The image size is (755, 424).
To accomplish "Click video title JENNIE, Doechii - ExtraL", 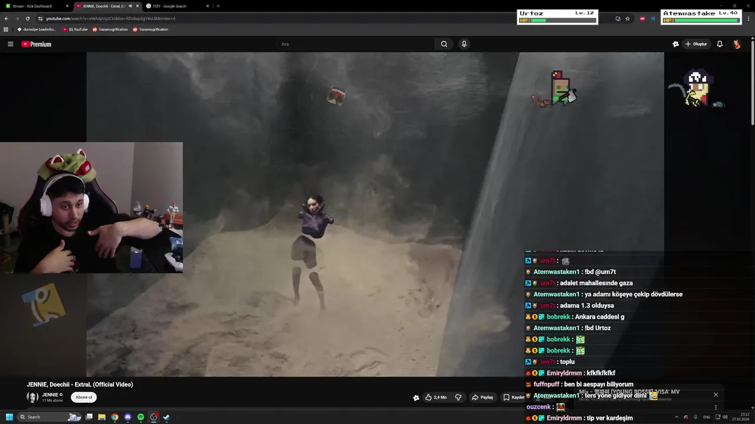I will [80, 385].
